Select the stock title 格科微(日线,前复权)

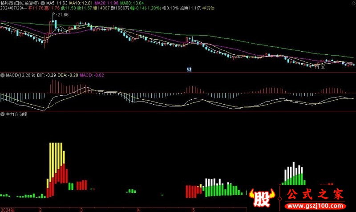[20, 3]
